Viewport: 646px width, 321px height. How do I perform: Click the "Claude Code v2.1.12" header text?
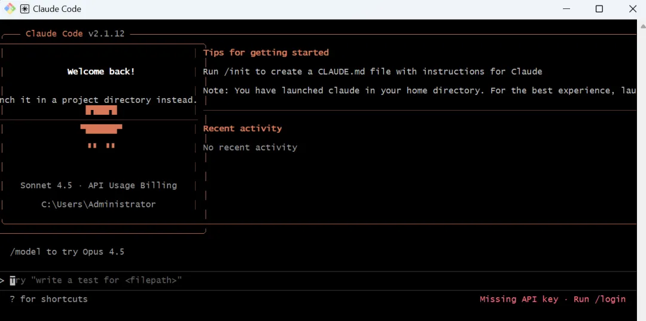(x=75, y=33)
